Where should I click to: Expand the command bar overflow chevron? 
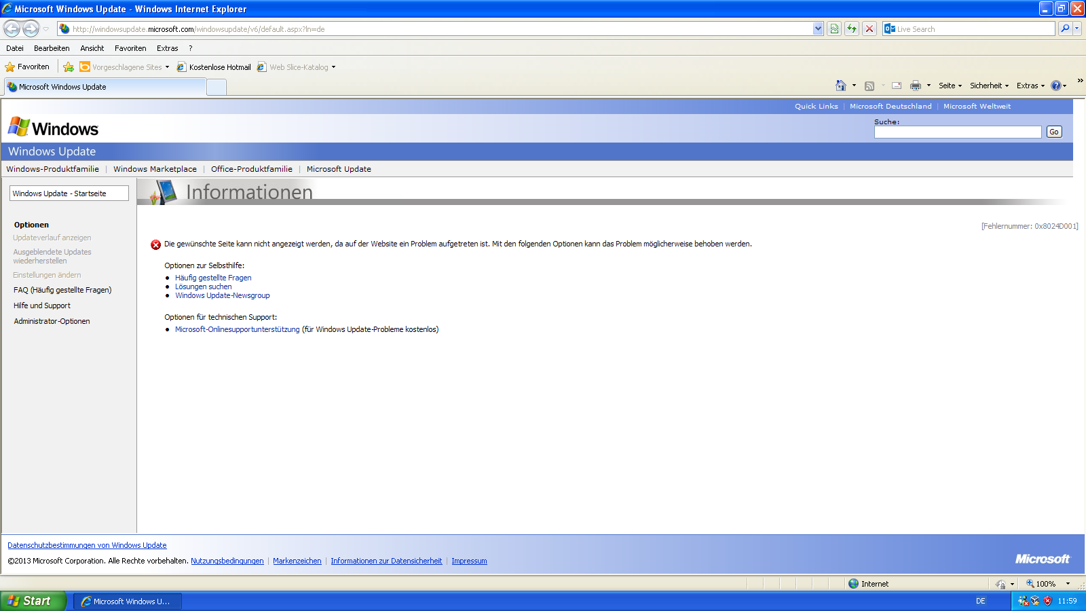pyautogui.click(x=1080, y=81)
